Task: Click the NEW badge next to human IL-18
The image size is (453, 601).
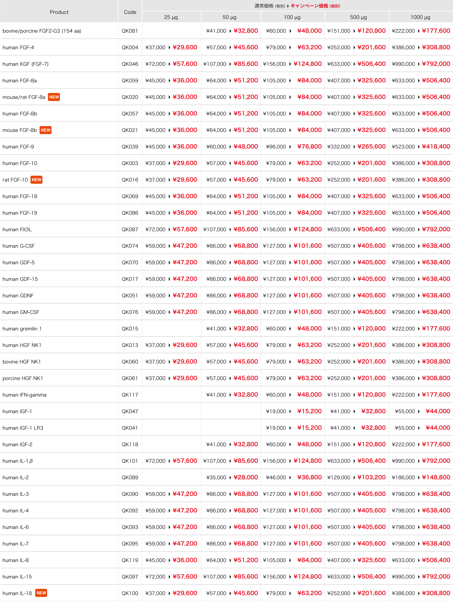Action: pos(41,593)
